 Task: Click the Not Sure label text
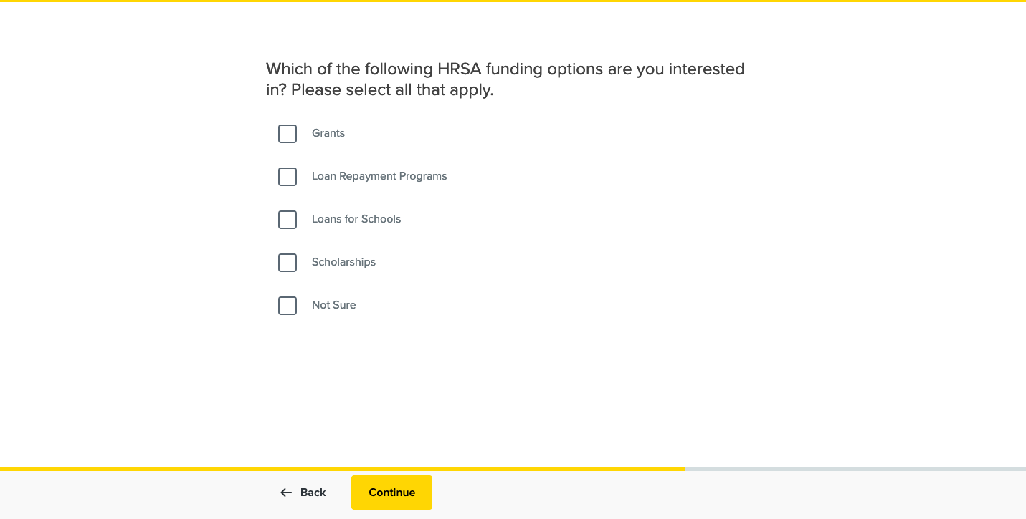tap(333, 305)
